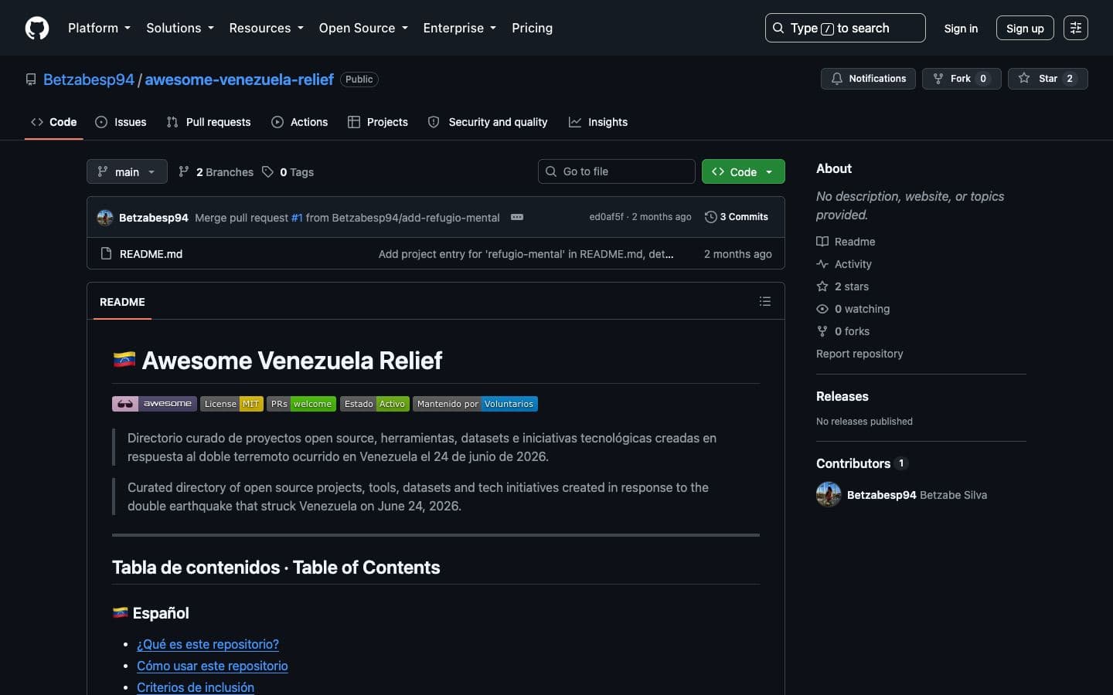Open the Security and quality tab

click(x=488, y=122)
